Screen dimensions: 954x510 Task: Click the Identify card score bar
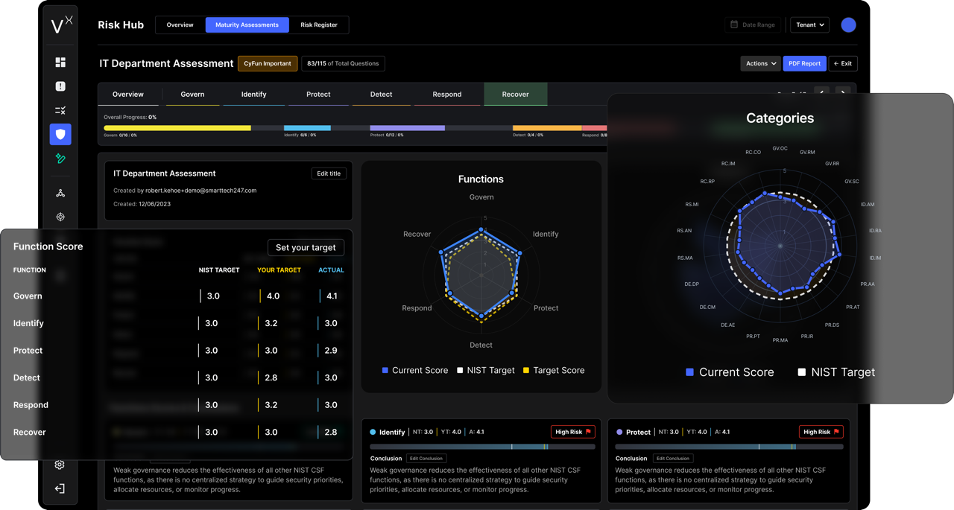point(482,447)
